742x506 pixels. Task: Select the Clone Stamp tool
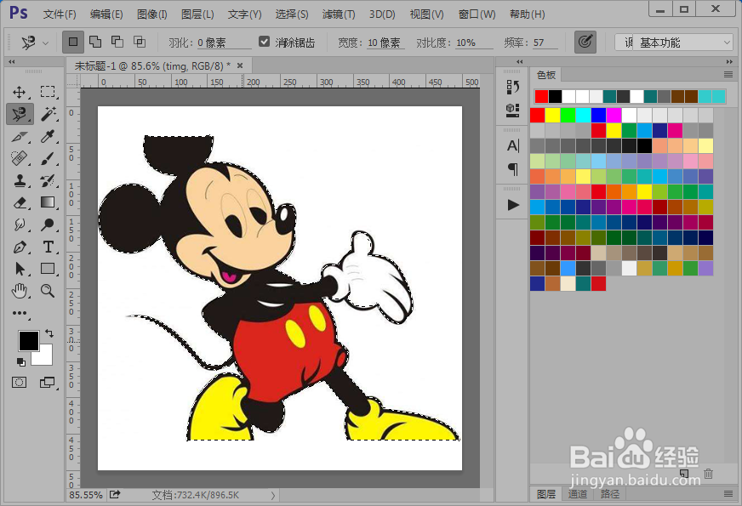(20, 180)
